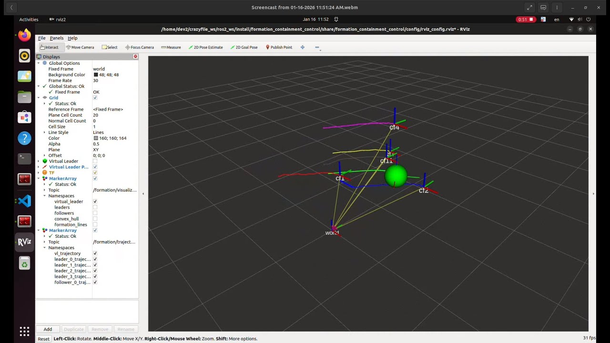Collapse the Grid display tree node
The height and width of the screenshot is (343, 610).
pyautogui.click(x=39, y=98)
